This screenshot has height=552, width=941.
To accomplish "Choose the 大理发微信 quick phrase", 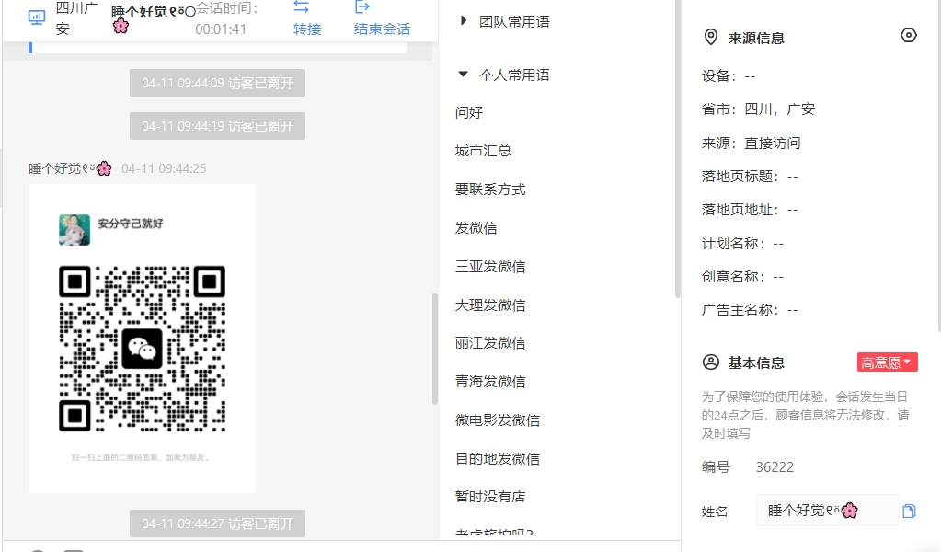I will (x=490, y=305).
